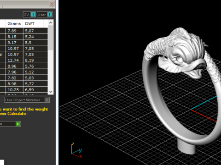This screenshot has width=221, height=165.
Task: Enable Use Object Materials option
Action: (27, 100)
